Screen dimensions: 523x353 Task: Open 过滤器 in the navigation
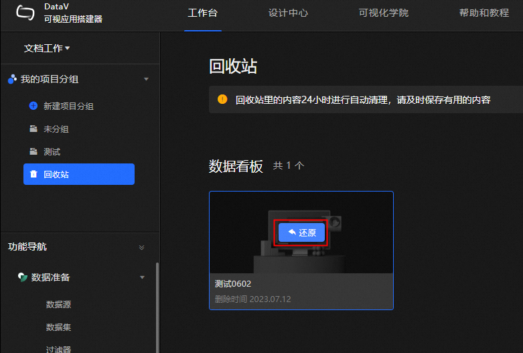58,349
